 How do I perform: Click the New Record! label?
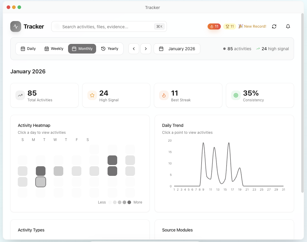coord(252,26)
